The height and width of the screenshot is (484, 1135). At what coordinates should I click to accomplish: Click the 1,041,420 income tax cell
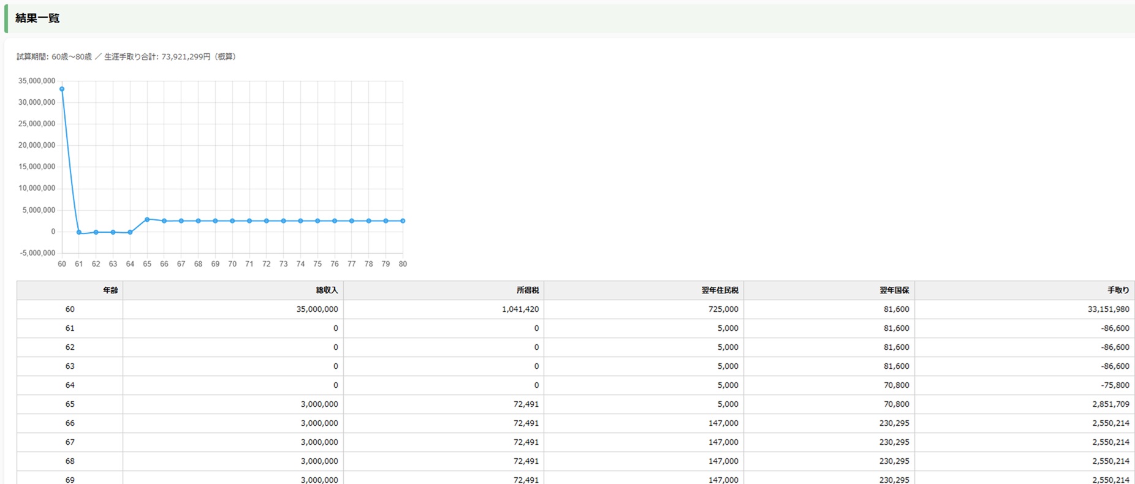[520, 309]
